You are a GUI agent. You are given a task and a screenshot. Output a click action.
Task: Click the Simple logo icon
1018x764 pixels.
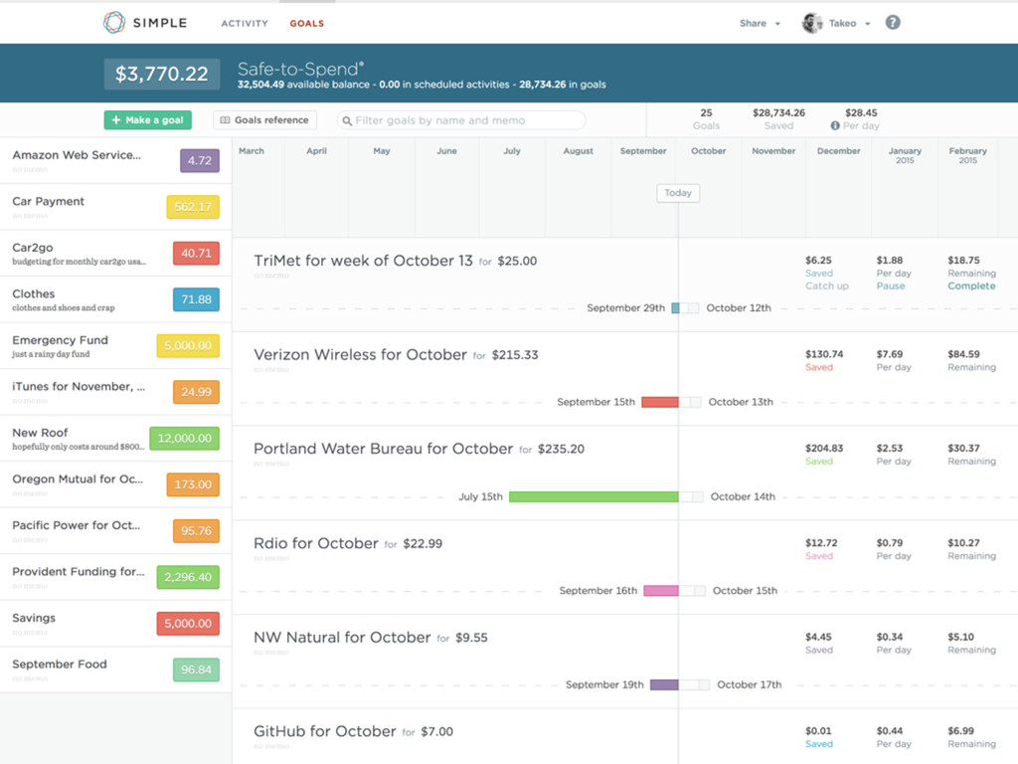(114, 23)
